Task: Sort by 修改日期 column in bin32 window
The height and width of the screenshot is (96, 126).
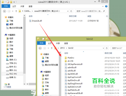Action: click(108, 53)
